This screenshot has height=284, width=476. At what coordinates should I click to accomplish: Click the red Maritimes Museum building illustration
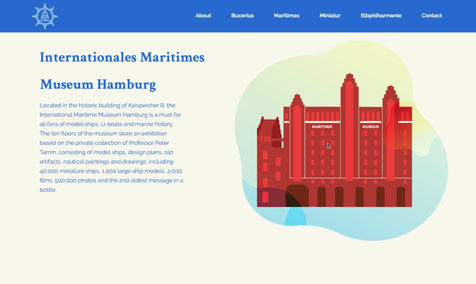pyautogui.click(x=334, y=140)
